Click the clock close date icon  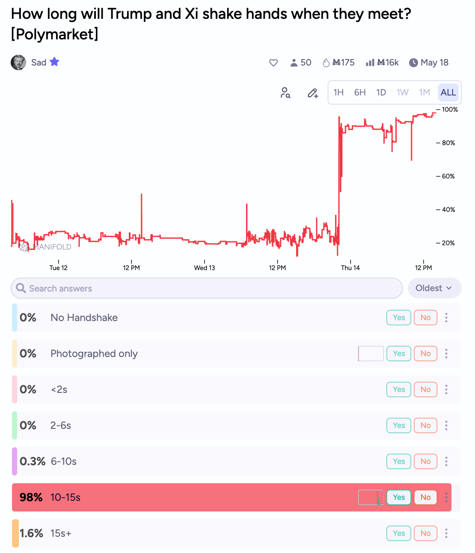pos(413,63)
